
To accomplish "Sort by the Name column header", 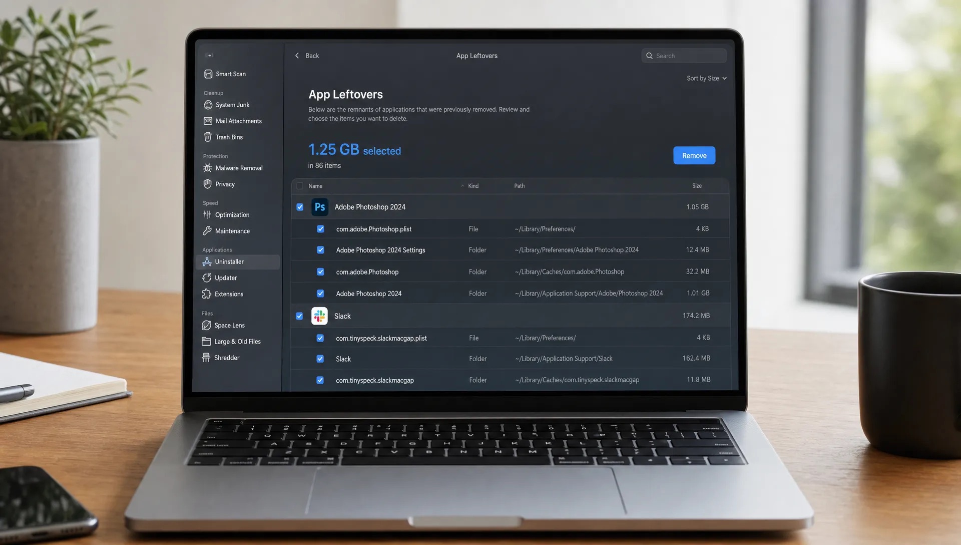I will 315,186.
